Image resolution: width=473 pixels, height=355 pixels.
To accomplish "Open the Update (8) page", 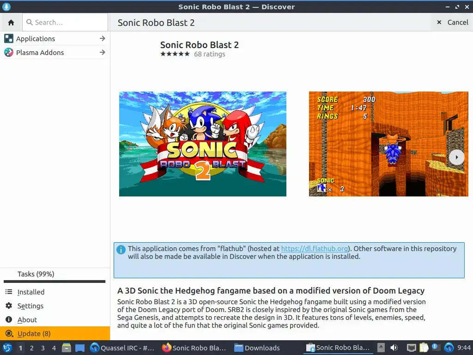I will (x=55, y=334).
